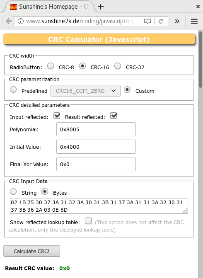Expand the CRC16_CCIT_ZERO dropdown
Viewport: 203px width, 278px height.
pyautogui.click(x=85, y=91)
